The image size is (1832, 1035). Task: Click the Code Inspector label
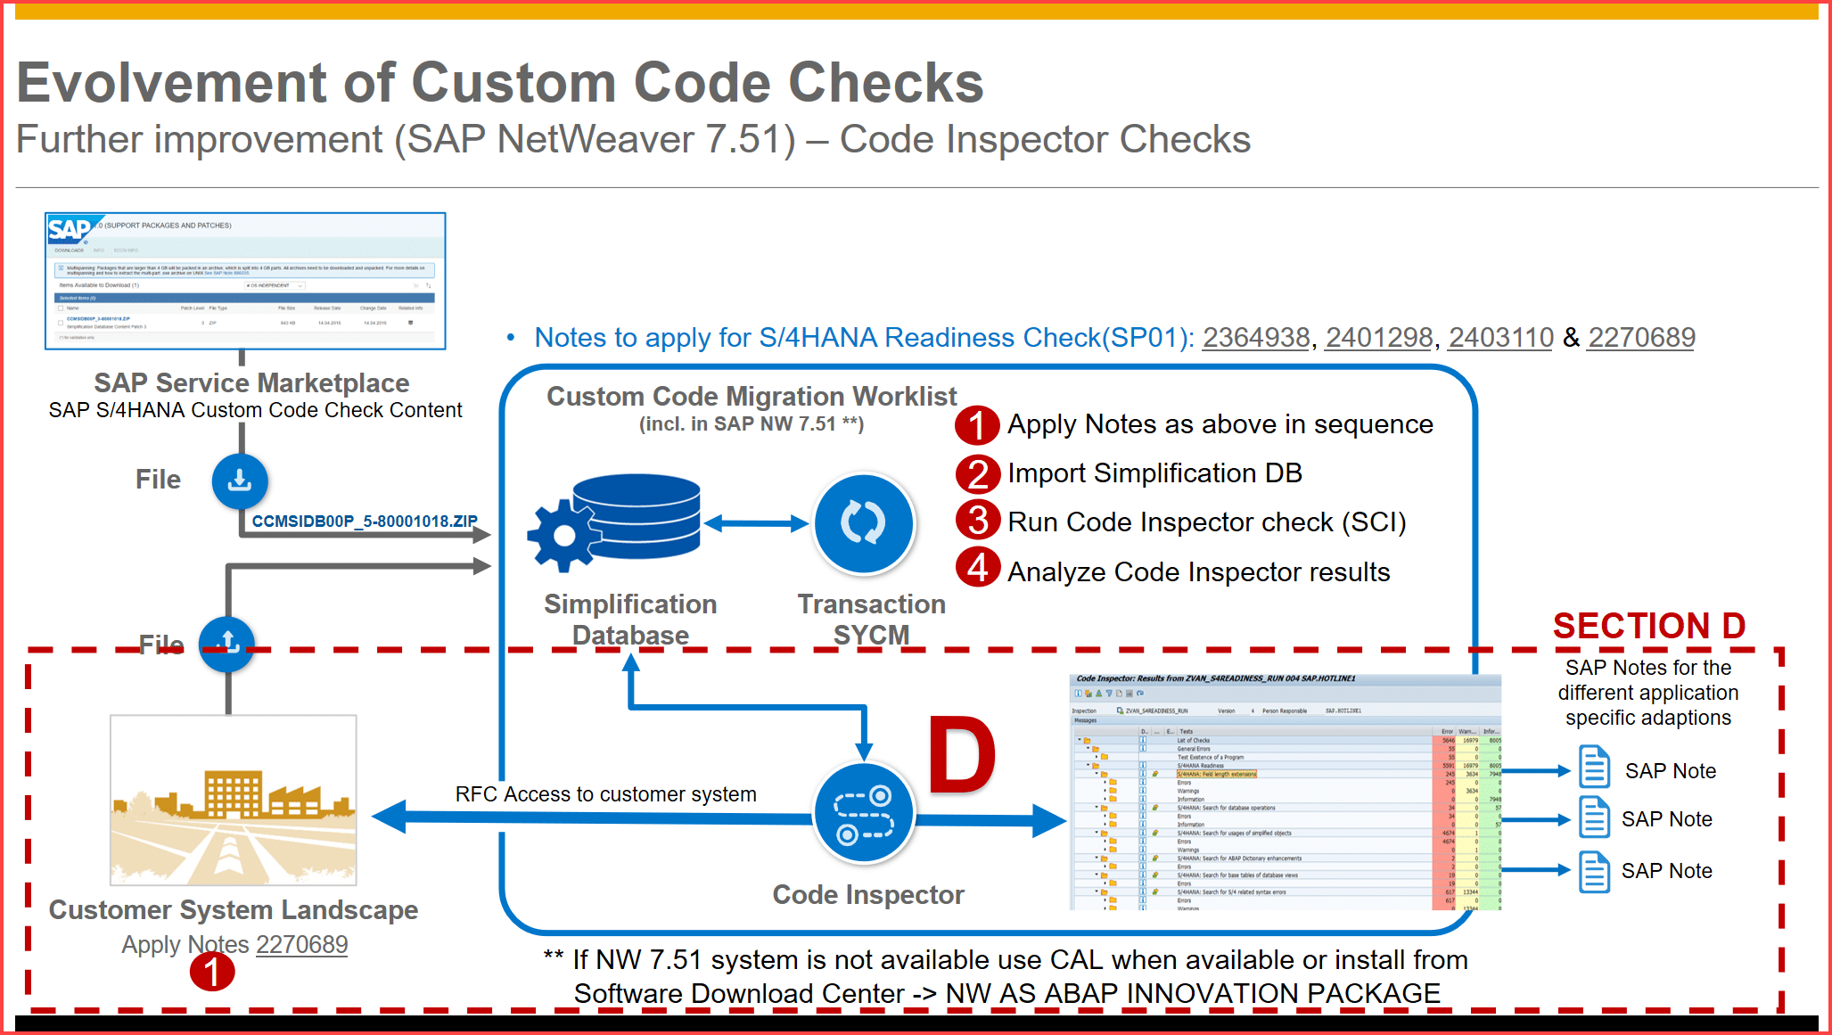point(867,895)
